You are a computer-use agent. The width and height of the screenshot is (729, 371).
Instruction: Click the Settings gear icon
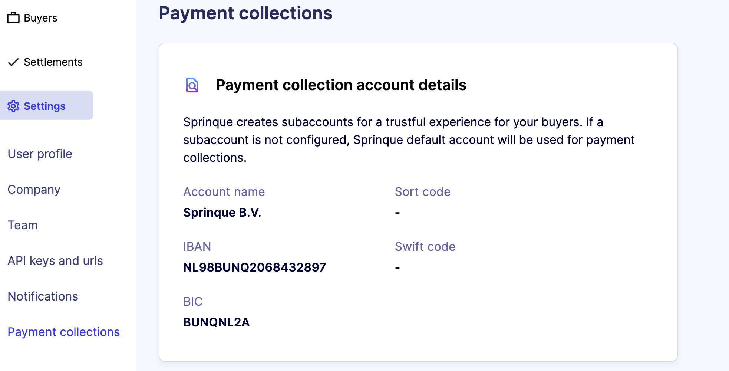[13, 106]
